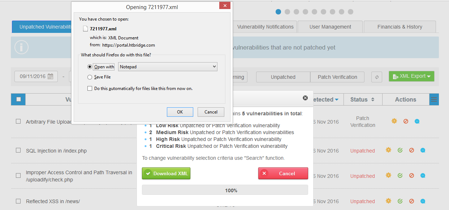
Task: Click the info circle icon in the banner
Action: [21, 47]
